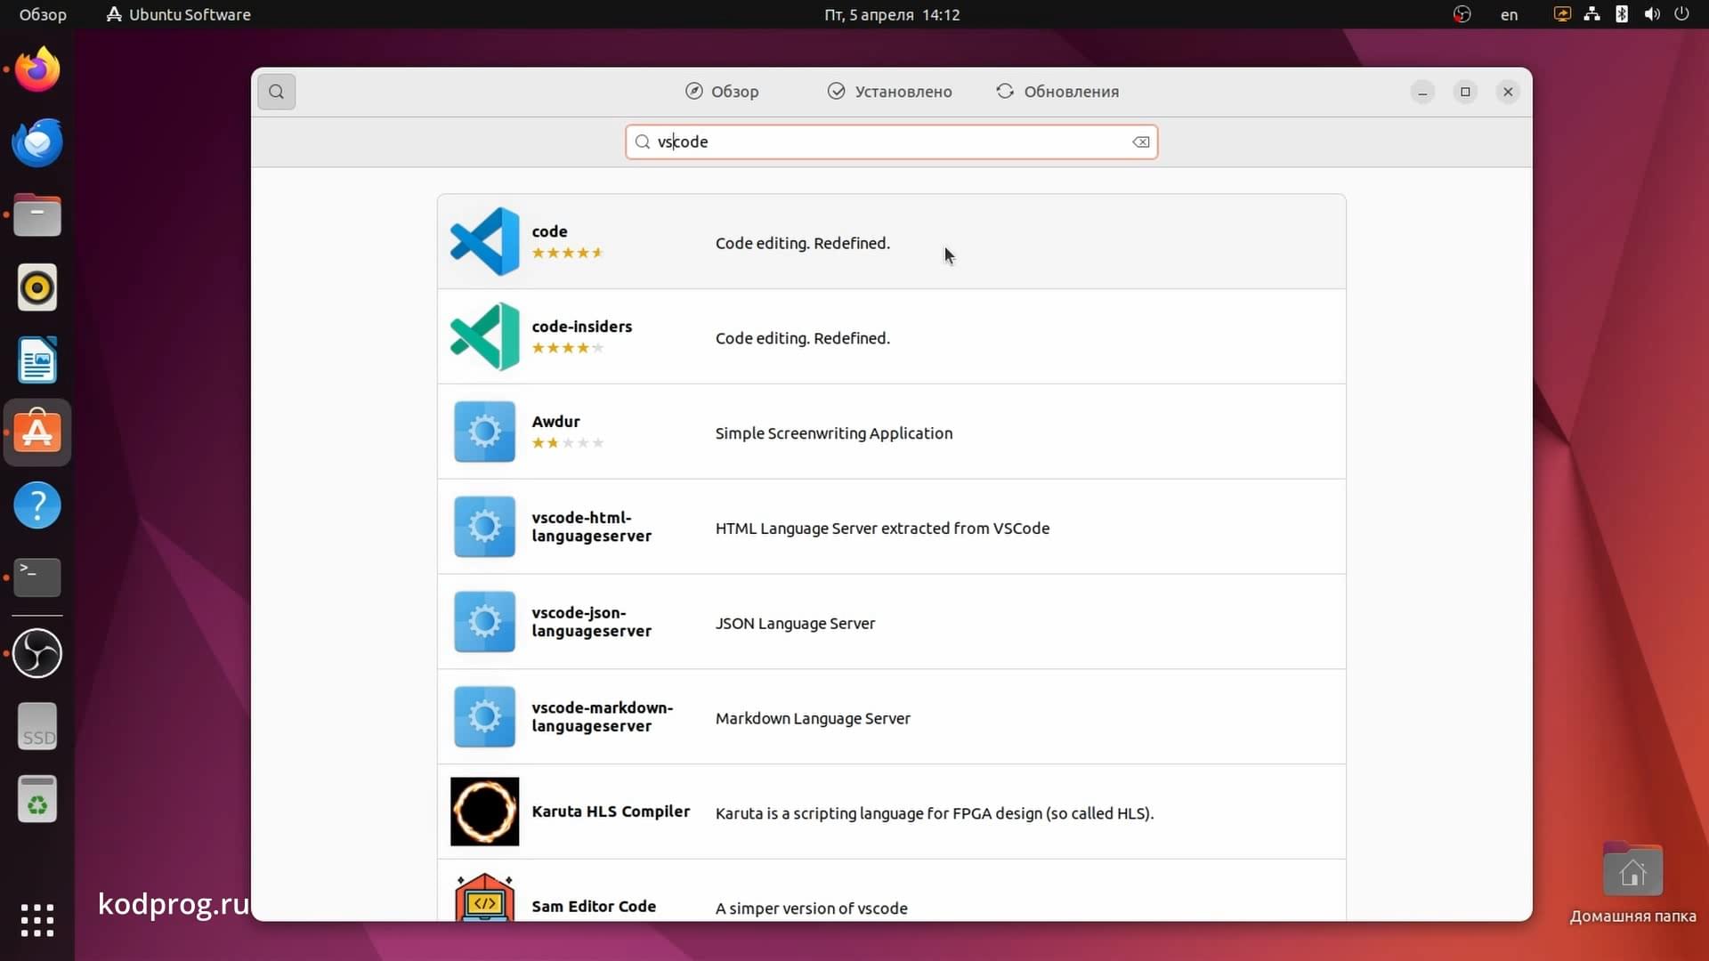This screenshot has width=1709, height=961.
Task: Switch to the Обзор tab
Action: (x=722, y=92)
